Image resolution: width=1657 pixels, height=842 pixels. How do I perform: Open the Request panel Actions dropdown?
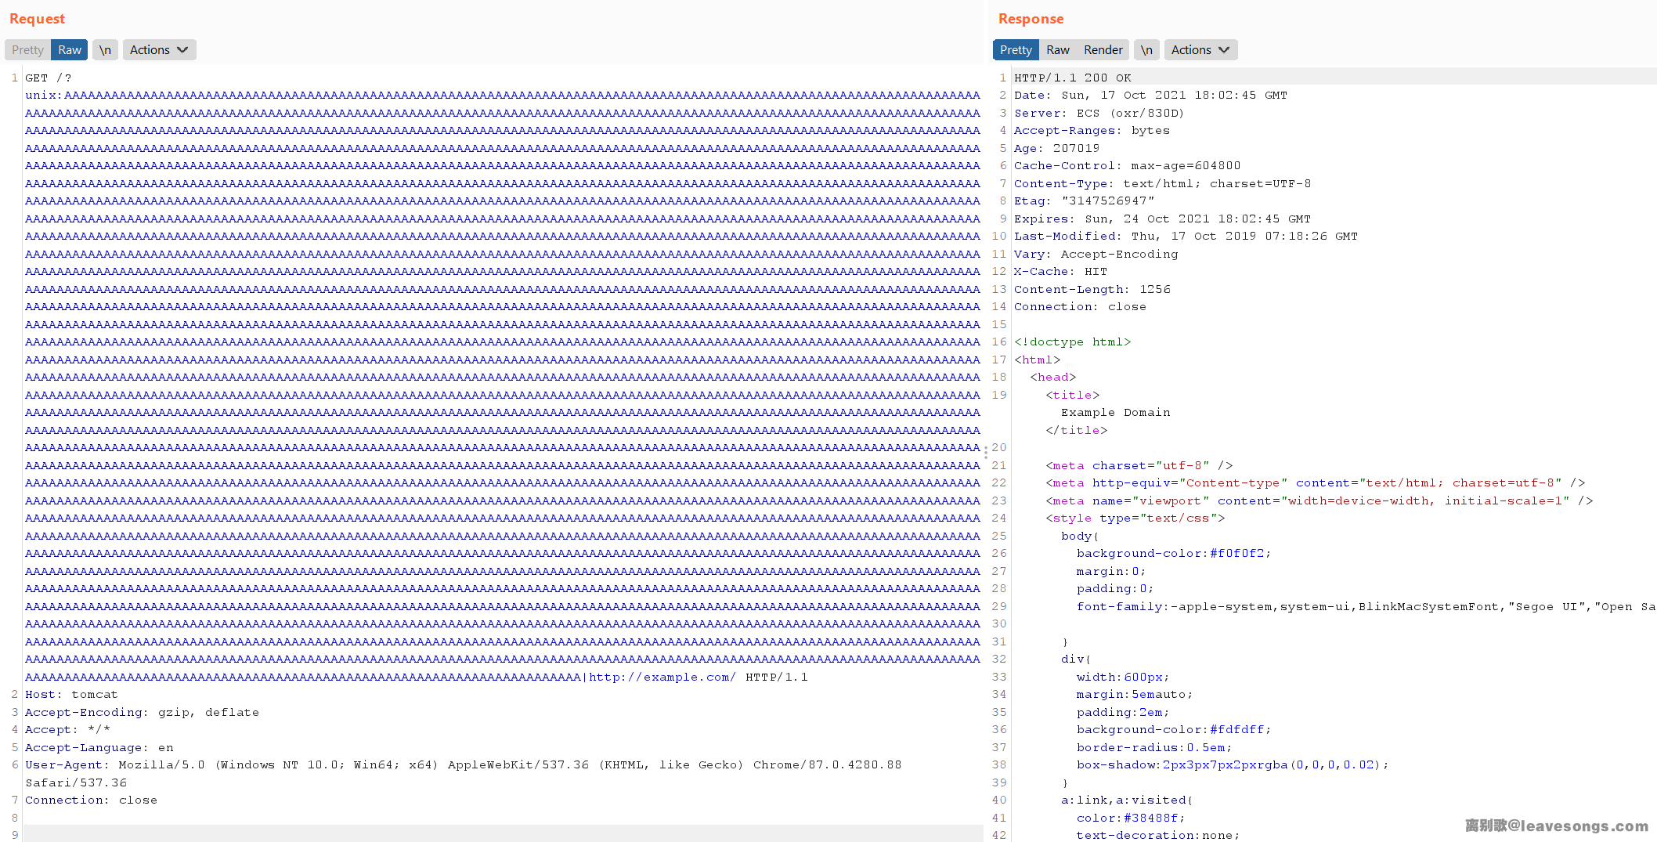pyautogui.click(x=159, y=50)
